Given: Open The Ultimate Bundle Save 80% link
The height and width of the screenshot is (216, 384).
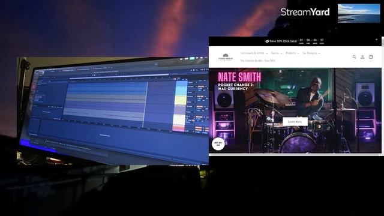Looking at the screenshot, I should tap(257, 61).
